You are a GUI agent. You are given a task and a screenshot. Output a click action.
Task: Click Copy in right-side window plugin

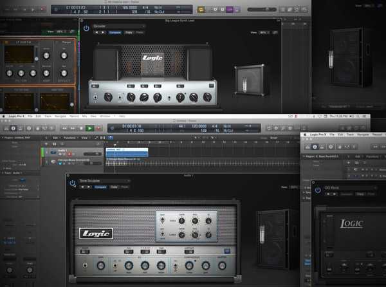point(360,194)
